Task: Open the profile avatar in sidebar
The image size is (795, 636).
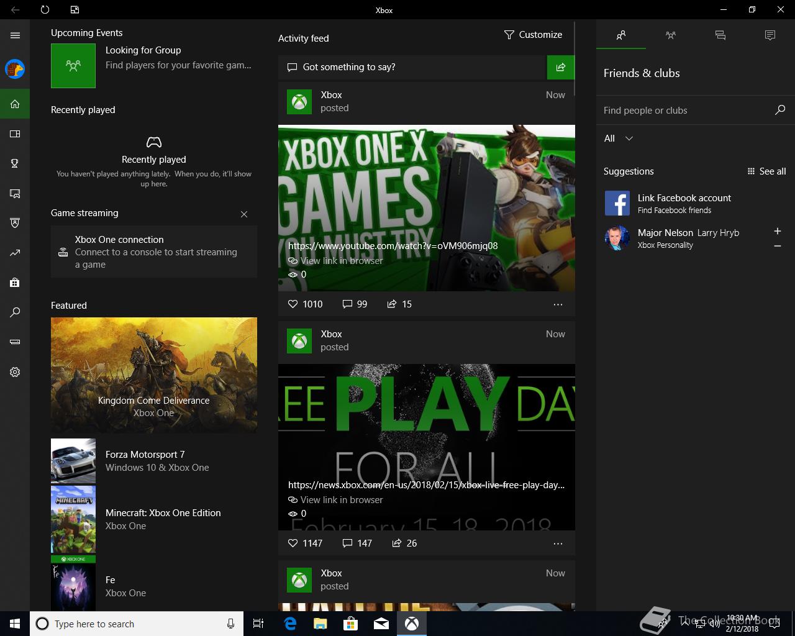Action: pyautogui.click(x=15, y=69)
